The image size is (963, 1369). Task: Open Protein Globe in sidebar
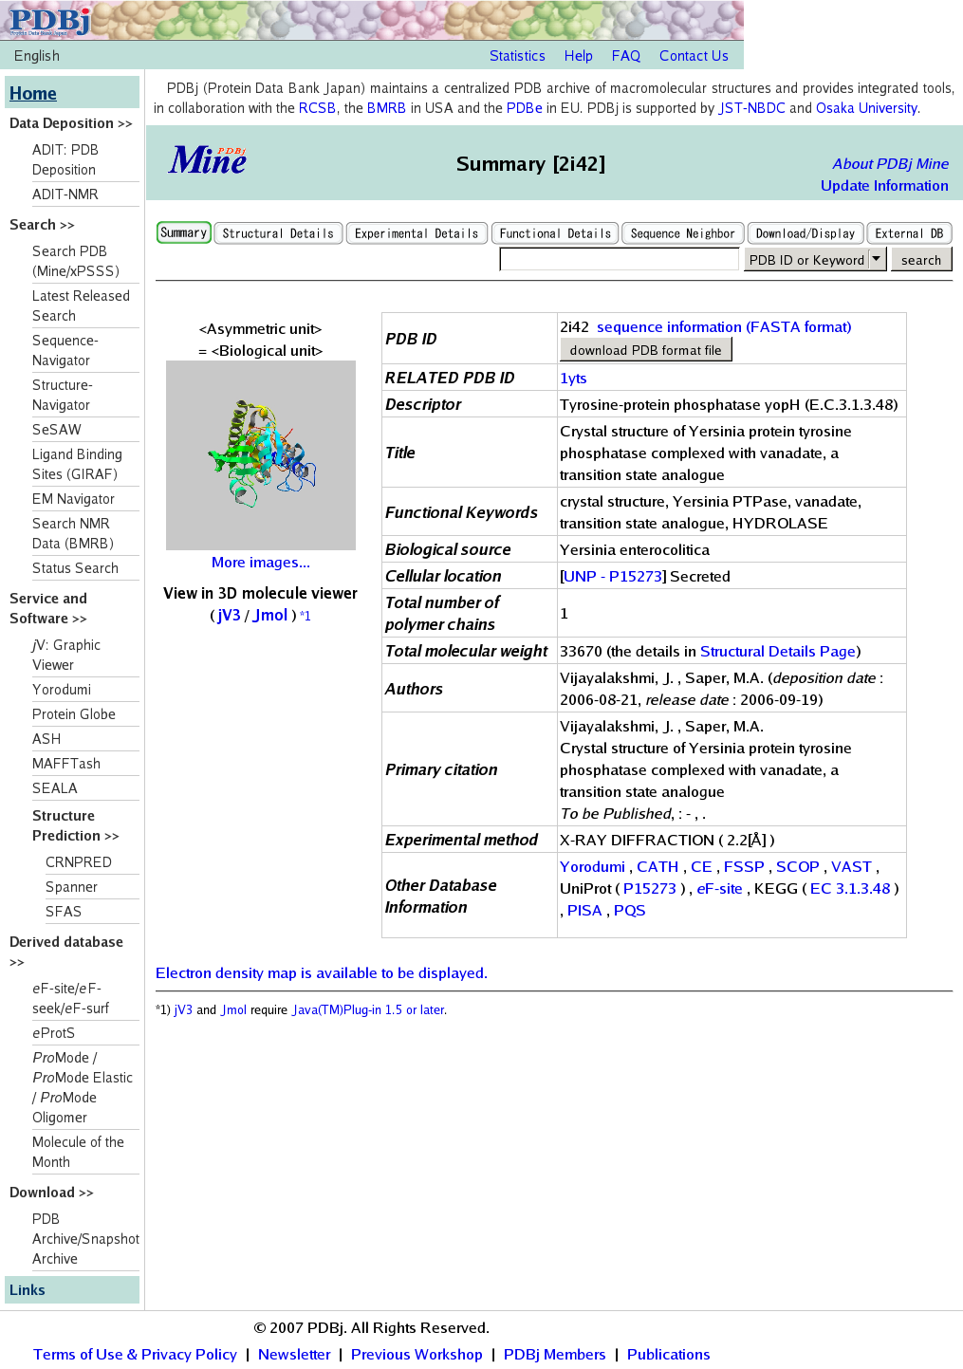pos(74,714)
